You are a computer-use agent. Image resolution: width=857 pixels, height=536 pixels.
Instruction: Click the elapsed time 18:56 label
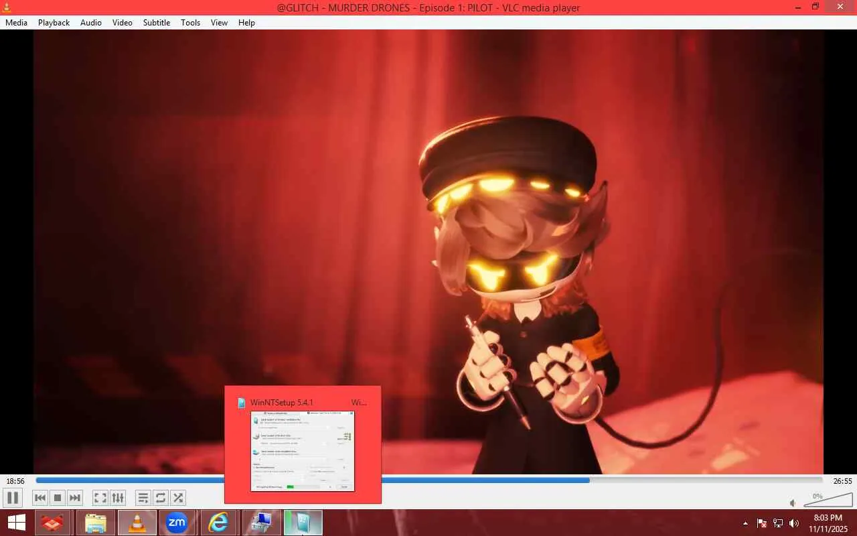pos(15,481)
